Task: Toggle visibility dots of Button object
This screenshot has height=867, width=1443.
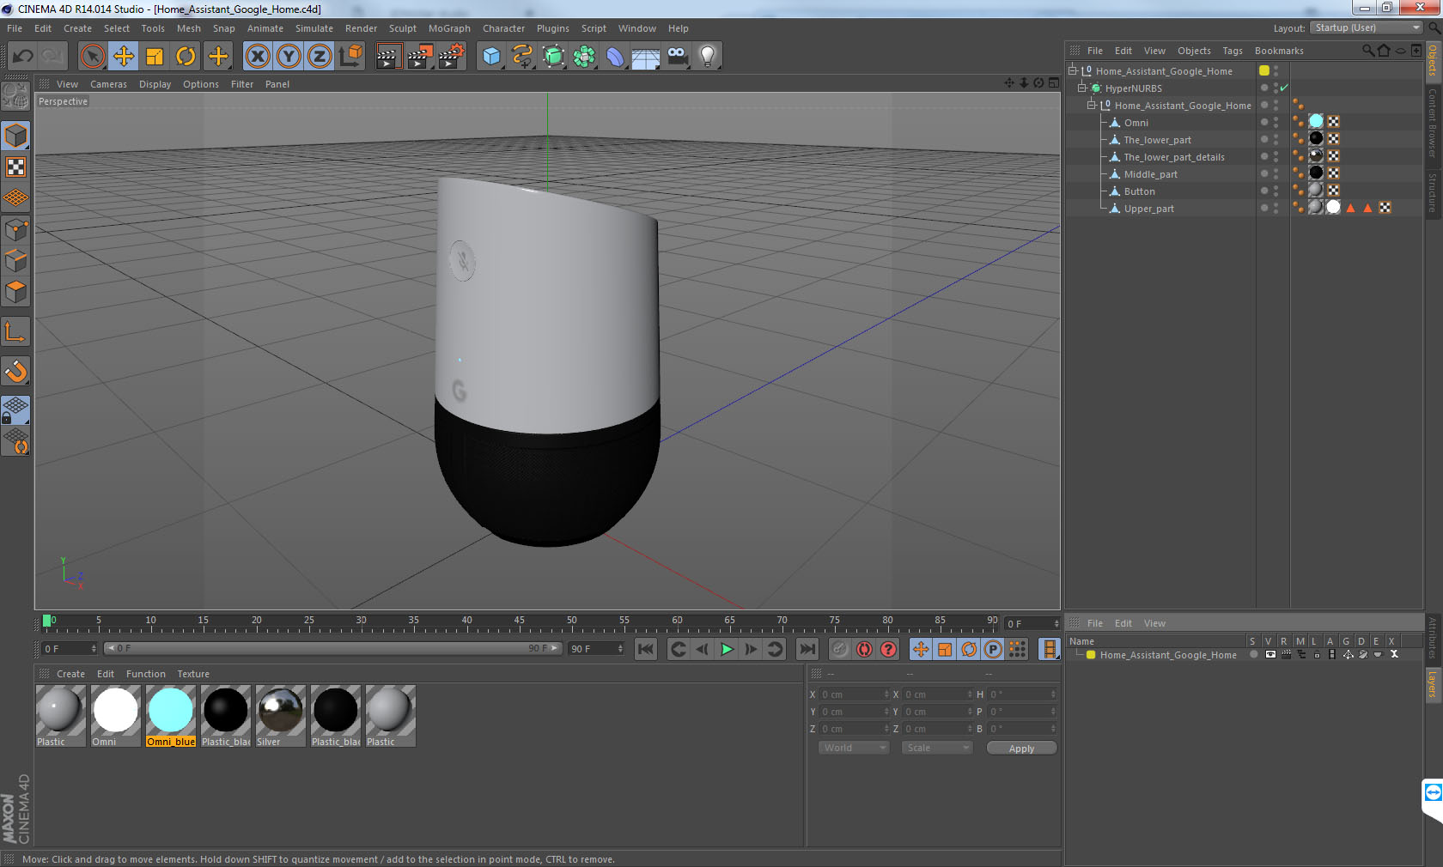Action: 1275,191
